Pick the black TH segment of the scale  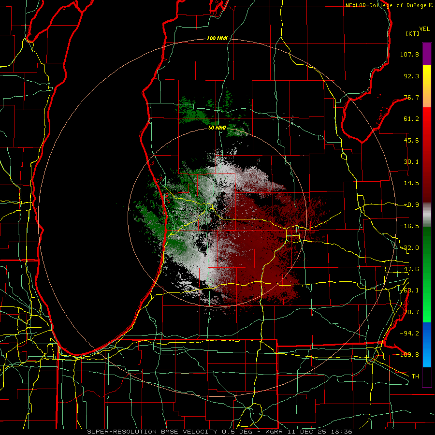click(427, 377)
